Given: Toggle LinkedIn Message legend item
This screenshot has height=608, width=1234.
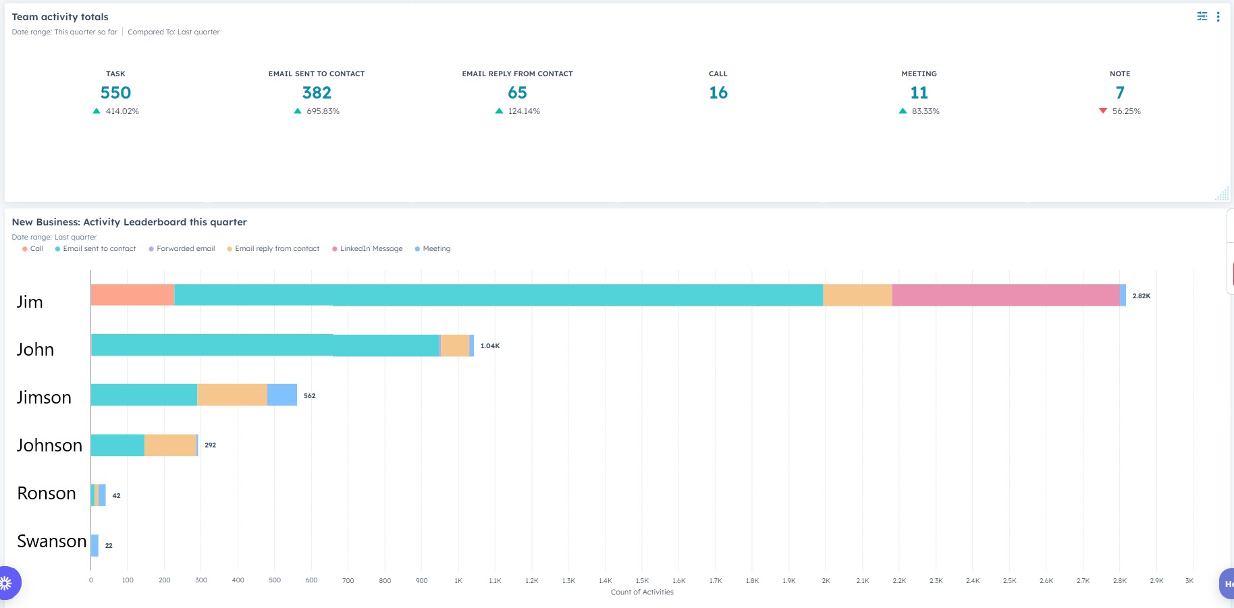Looking at the screenshot, I should pos(367,249).
